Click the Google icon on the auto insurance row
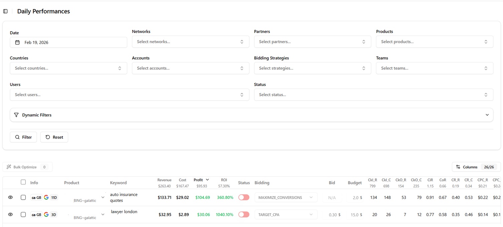The height and width of the screenshot is (227, 503). [x=46, y=197]
